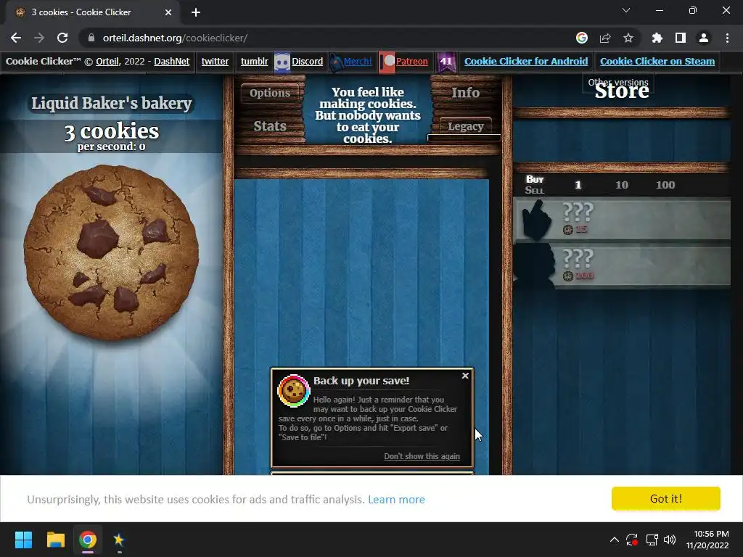
Task: Open Chrome extensions puzzle icon
Action: [x=657, y=38]
